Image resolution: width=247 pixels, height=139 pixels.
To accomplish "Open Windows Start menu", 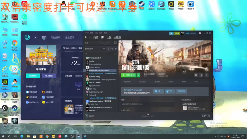I will coord(3,136).
